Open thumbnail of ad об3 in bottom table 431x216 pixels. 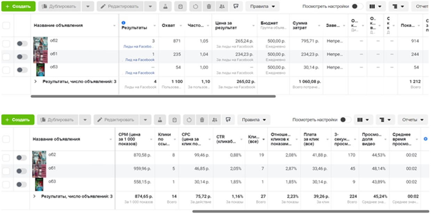click(40, 184)
